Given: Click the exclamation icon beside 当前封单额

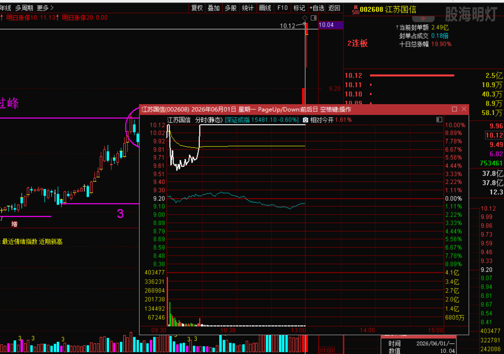Looking at the screenshot, I should click(397, 27).
